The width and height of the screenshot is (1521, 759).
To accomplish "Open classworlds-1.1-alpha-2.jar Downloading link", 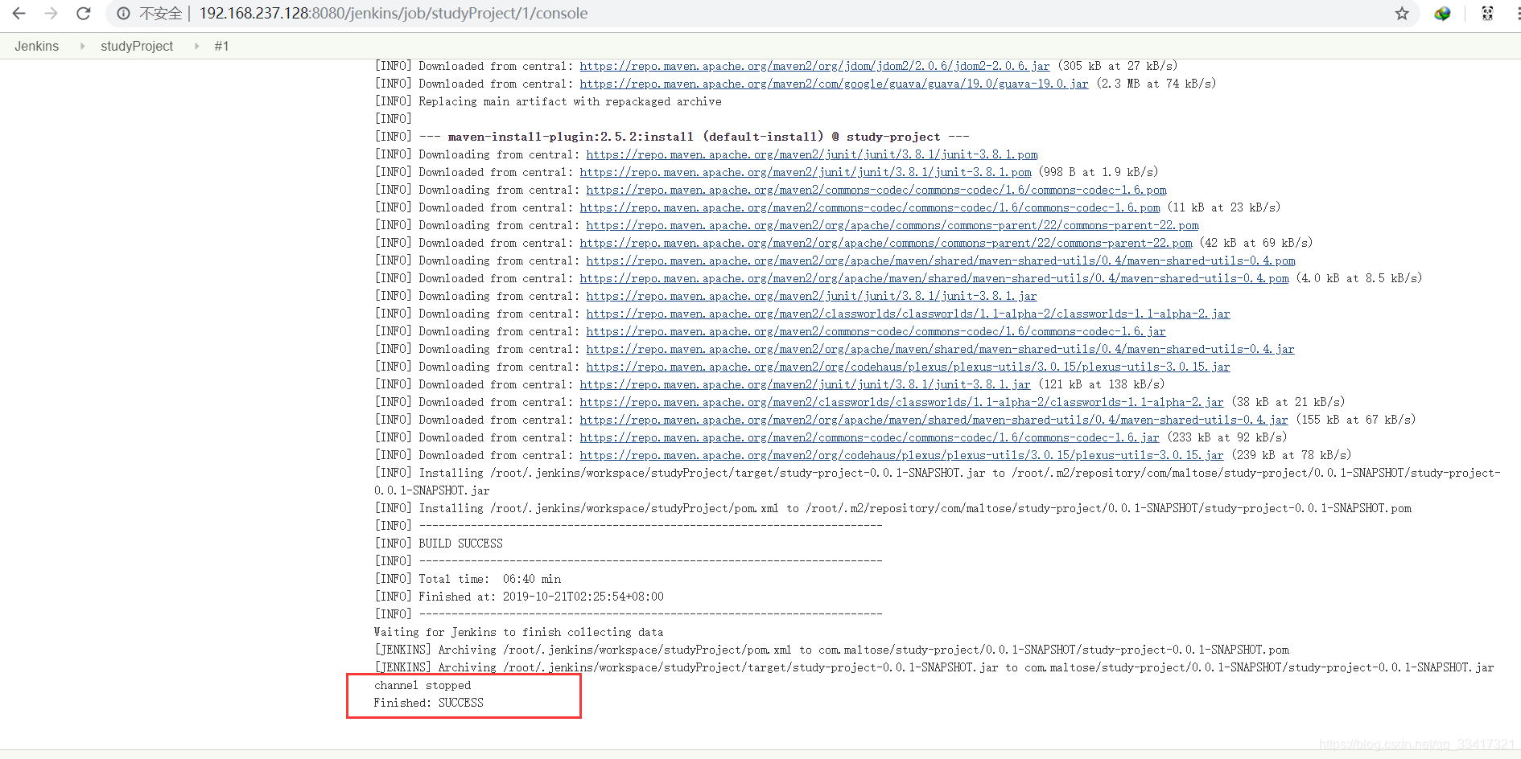I will [908, 314].
